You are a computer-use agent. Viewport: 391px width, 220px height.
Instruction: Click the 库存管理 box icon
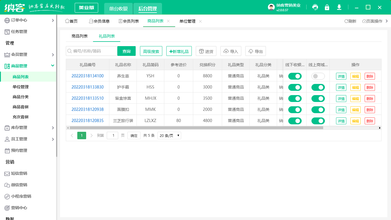(7, 128)
